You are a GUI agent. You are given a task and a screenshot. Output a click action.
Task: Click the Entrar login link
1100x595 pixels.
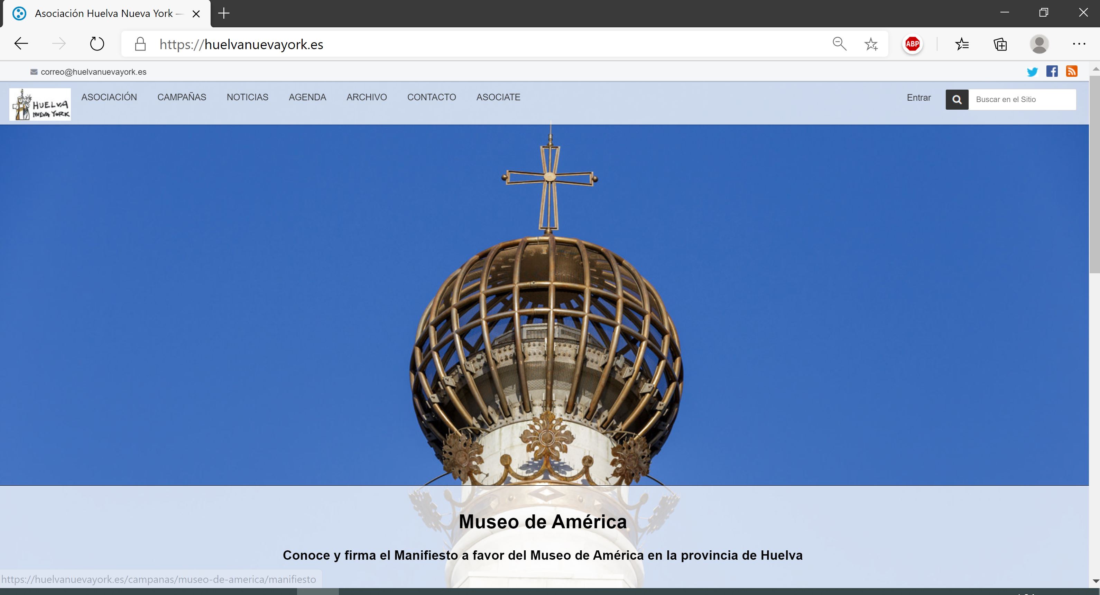click(x=918, y=98)
